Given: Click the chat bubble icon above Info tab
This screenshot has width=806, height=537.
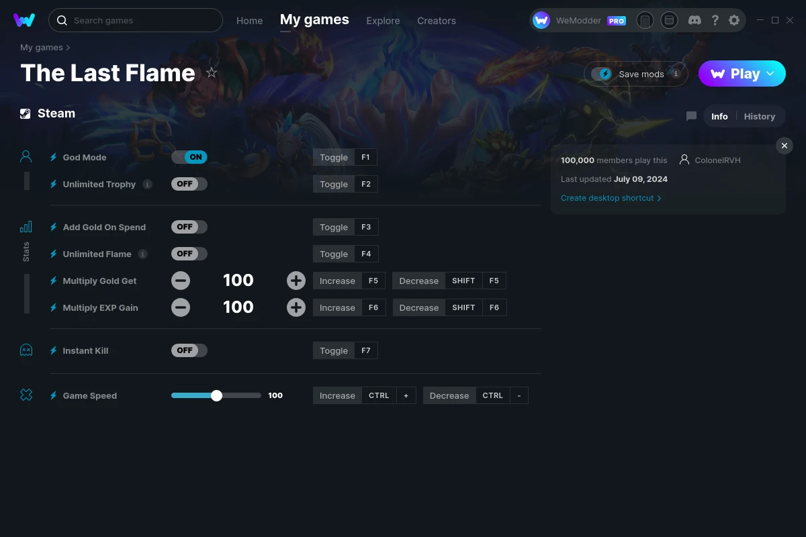Looking at the screenshot, I should pos(690,116).
